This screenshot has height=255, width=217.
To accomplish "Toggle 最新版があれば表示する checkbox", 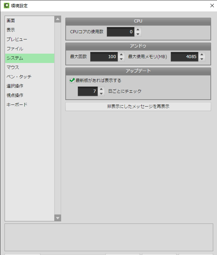I will (x=72, y=81).
